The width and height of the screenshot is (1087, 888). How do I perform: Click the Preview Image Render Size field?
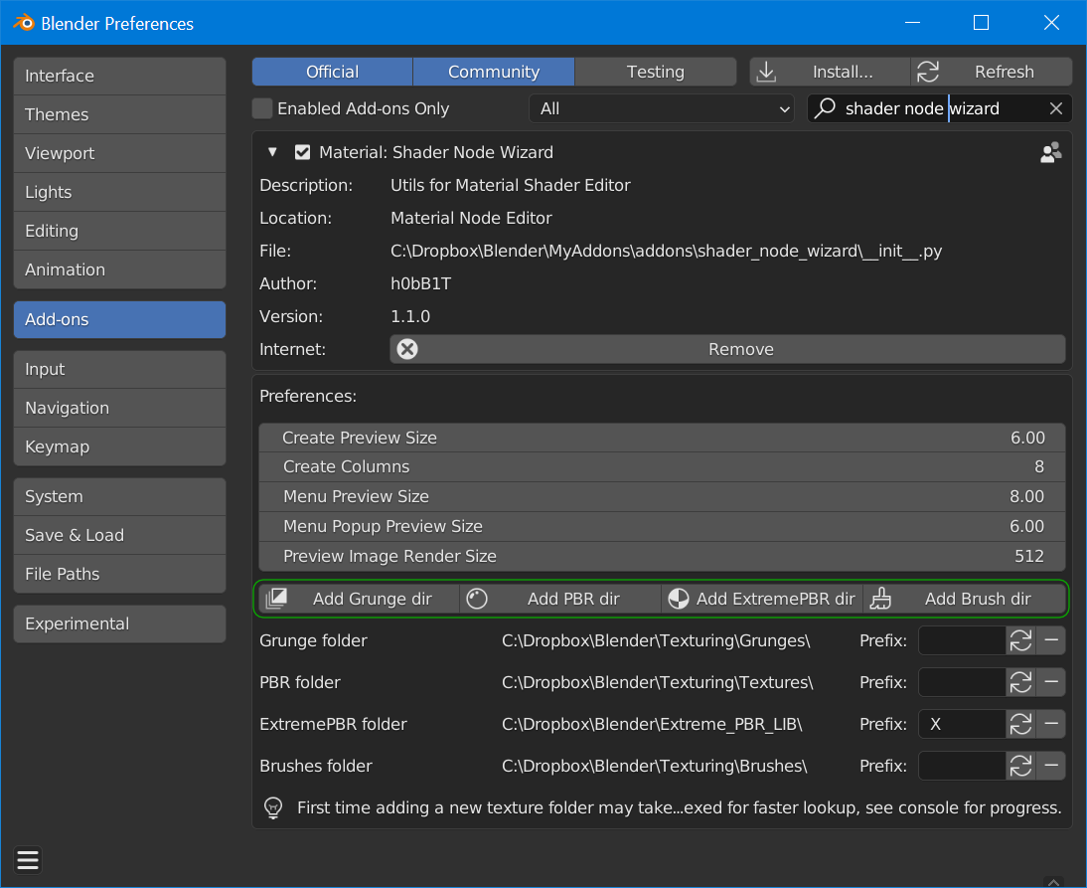(662, 557)
